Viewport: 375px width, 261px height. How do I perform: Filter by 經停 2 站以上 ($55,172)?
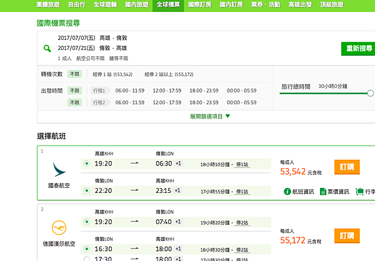169,74
